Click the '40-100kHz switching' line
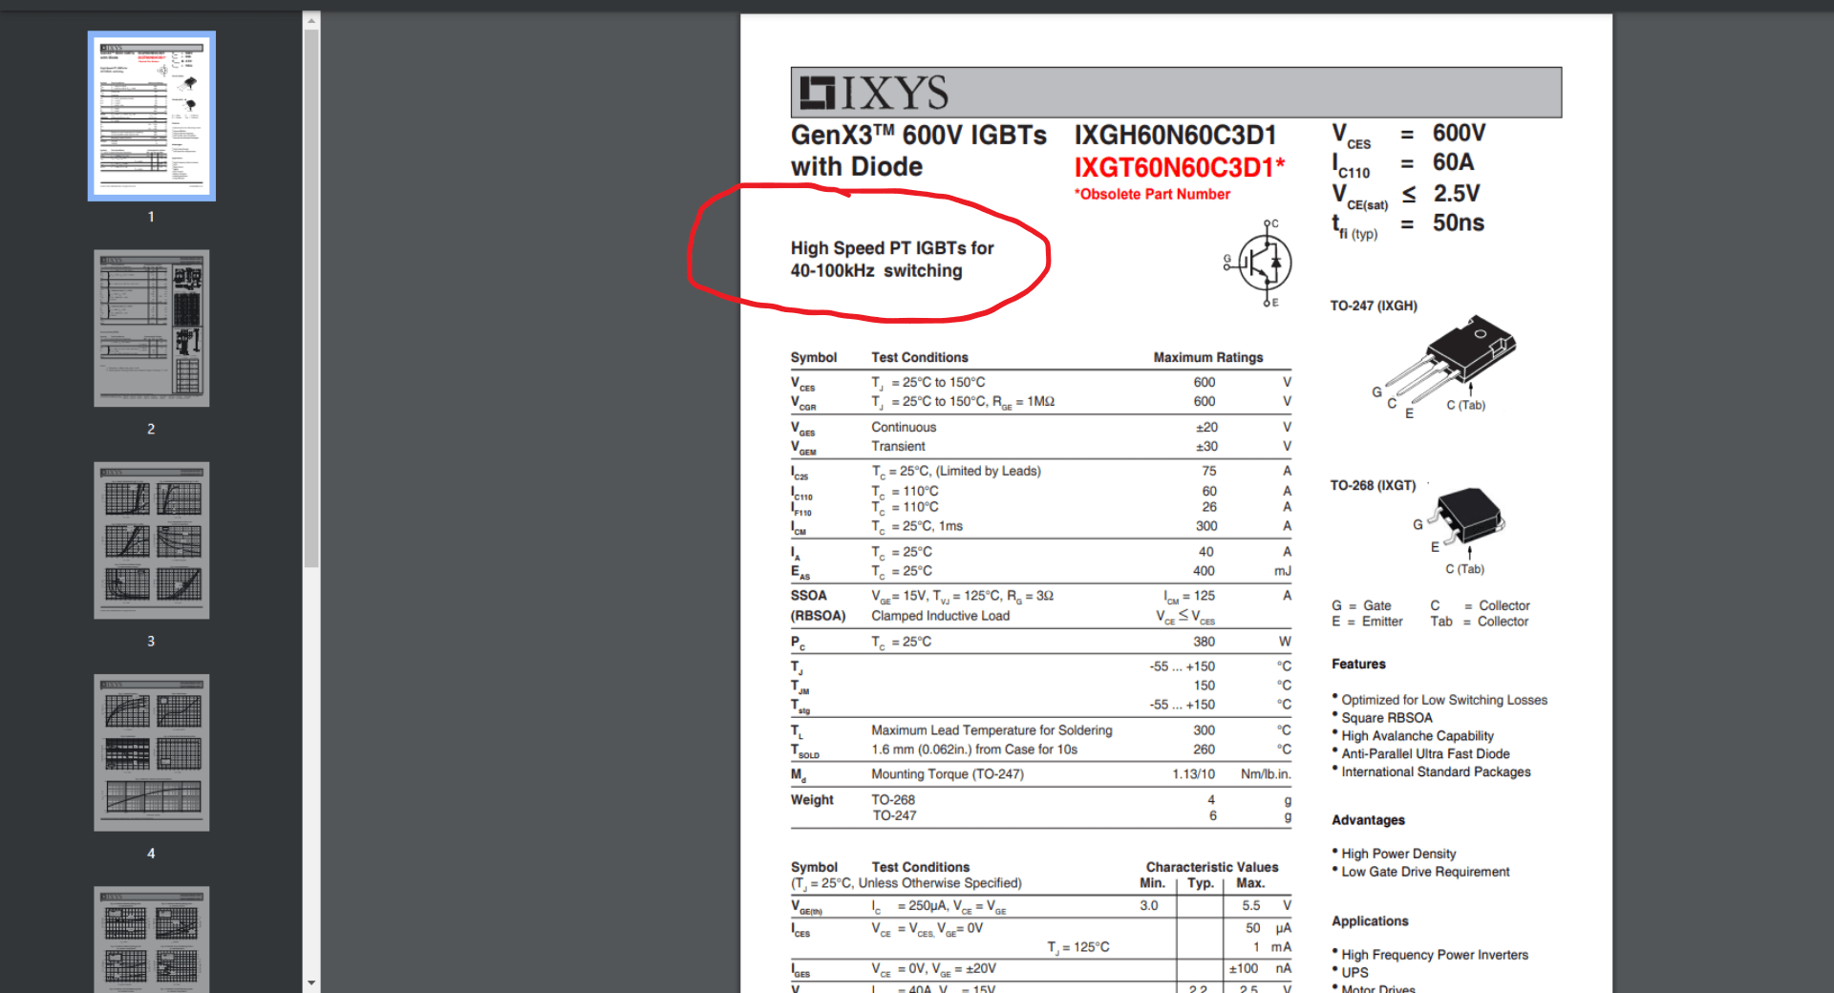Viewport: 1834px width, 993px height. pos(876,271)
